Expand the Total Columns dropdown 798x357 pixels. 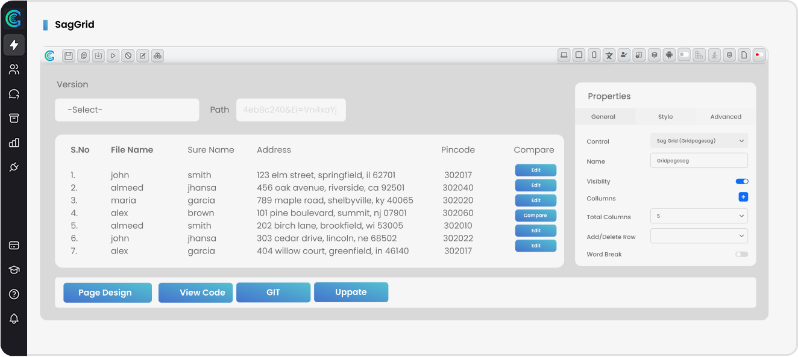click(x=699, y=216)
